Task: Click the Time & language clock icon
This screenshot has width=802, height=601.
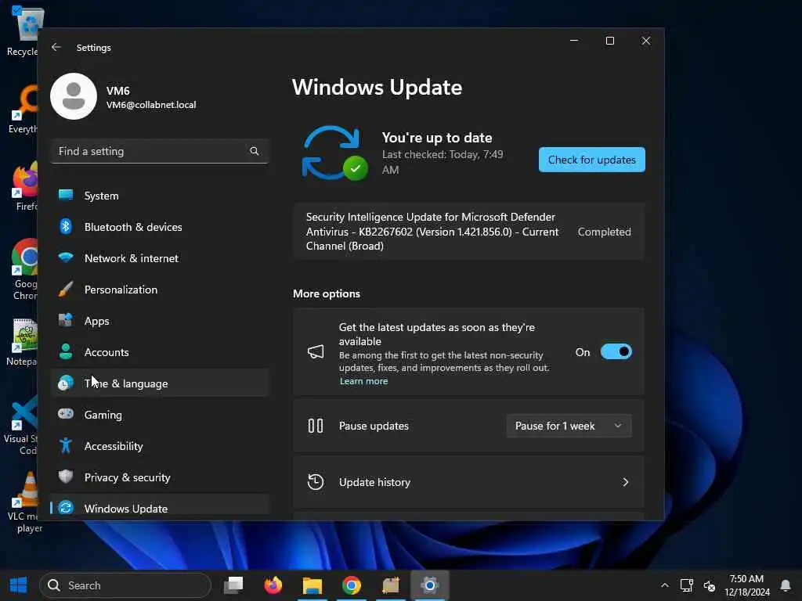Action: click(66, 383)
